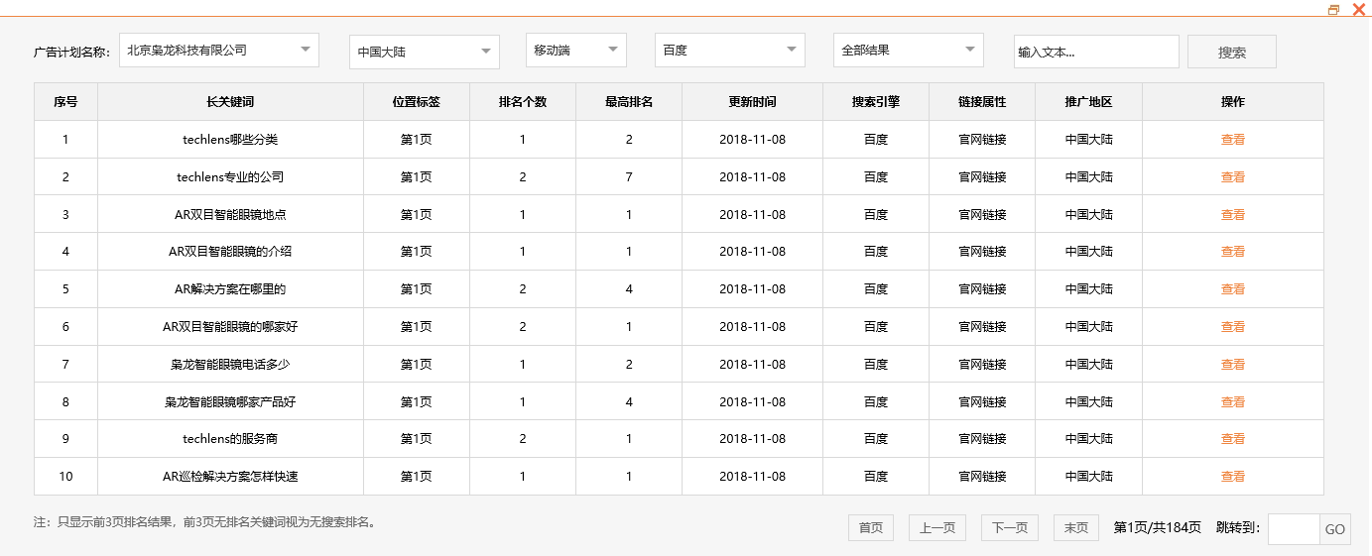Click the 链接属性 column header

pos(982,102)
